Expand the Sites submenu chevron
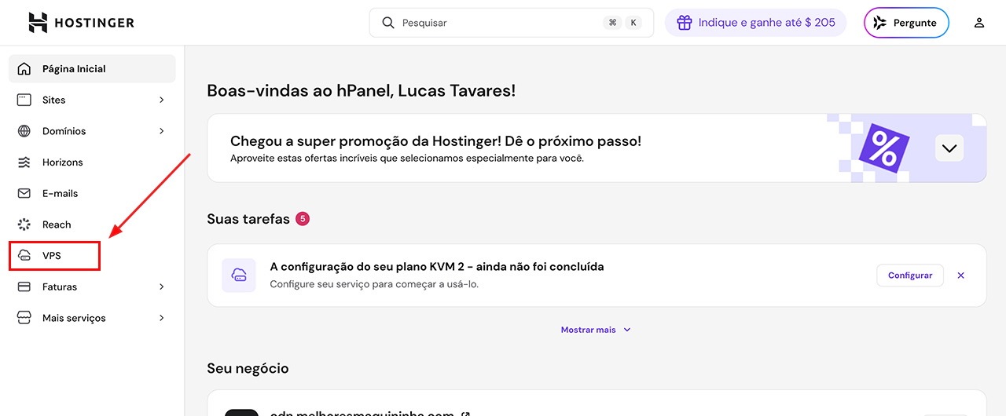Screen dimensions: 1006x416 click(x=162, y=100)
